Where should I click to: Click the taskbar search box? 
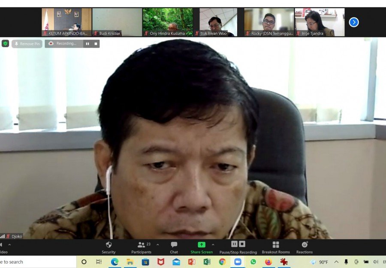(x=38, y=262)
